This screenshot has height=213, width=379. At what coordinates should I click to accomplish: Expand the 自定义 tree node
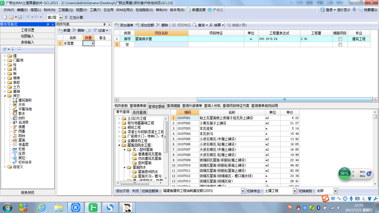click(x=5, y=167)
